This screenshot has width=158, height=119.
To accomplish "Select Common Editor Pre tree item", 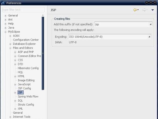I will 29,56.
